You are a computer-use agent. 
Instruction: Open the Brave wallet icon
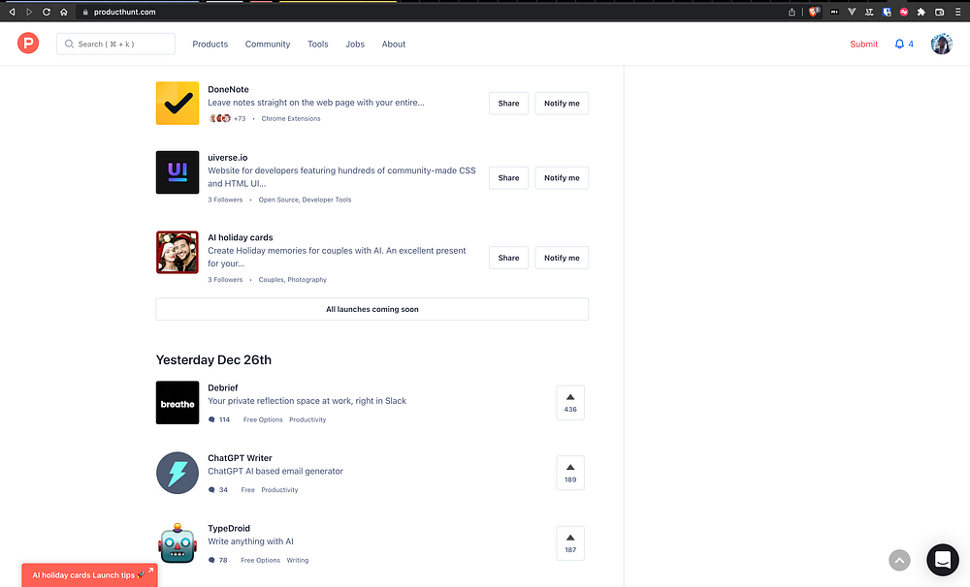tap(939, 12)
